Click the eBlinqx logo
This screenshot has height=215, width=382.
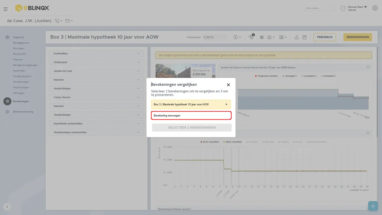pos(32,8)
